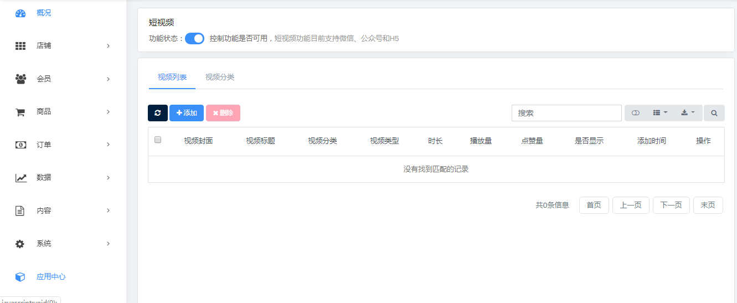This screenshot has width=737, height=303.
Task: Go to 末页 last page
Action: pos(708,205)
